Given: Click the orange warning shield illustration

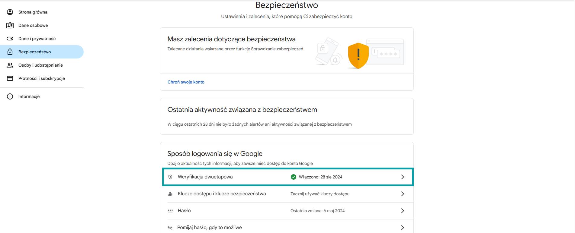Looking at the screenshot, I should (x=358, y=55).
